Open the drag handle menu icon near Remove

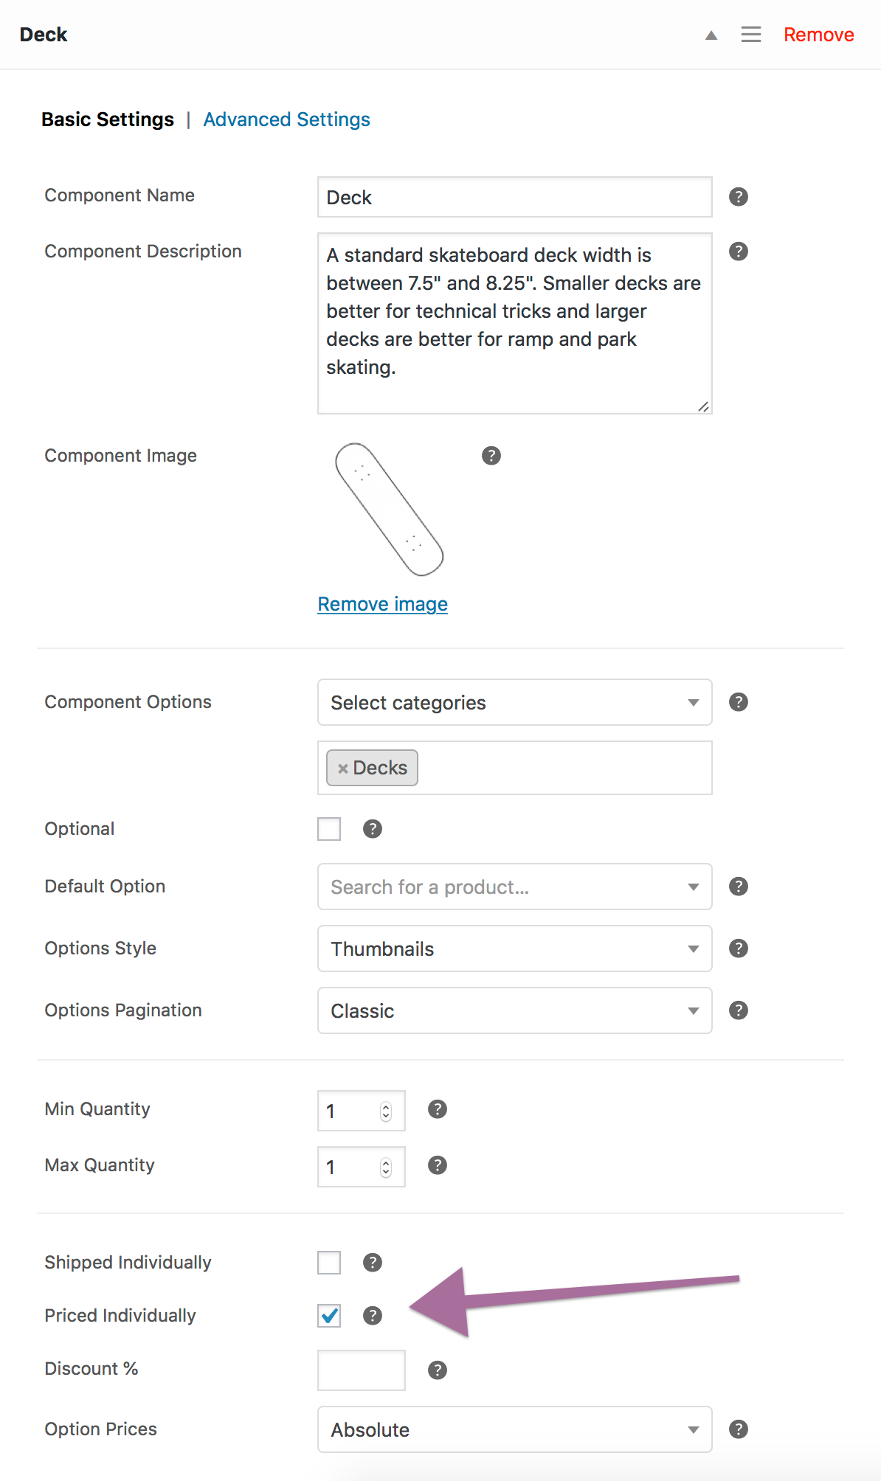pos(750,35)
